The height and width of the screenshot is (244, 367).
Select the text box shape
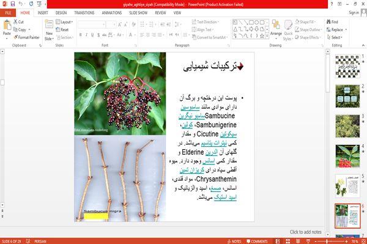235,23
